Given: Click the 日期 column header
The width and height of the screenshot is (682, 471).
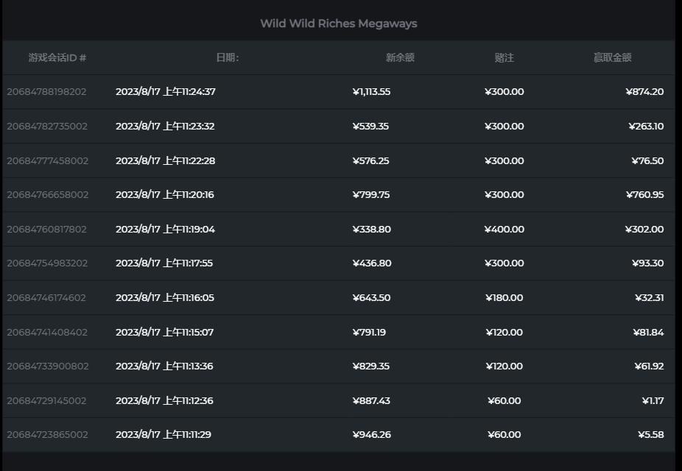Looking at the screenshot, I should click(228, 57).
